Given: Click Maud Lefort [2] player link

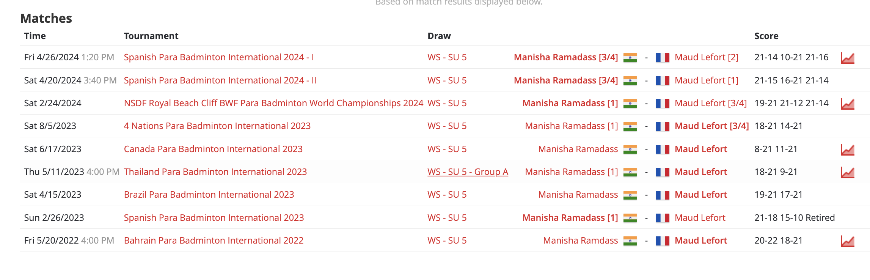Looking at the screenshot, I should [x=707, y=57].
